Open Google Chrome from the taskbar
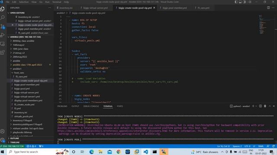This screenshot has height=155, width=277. (119, 152)
